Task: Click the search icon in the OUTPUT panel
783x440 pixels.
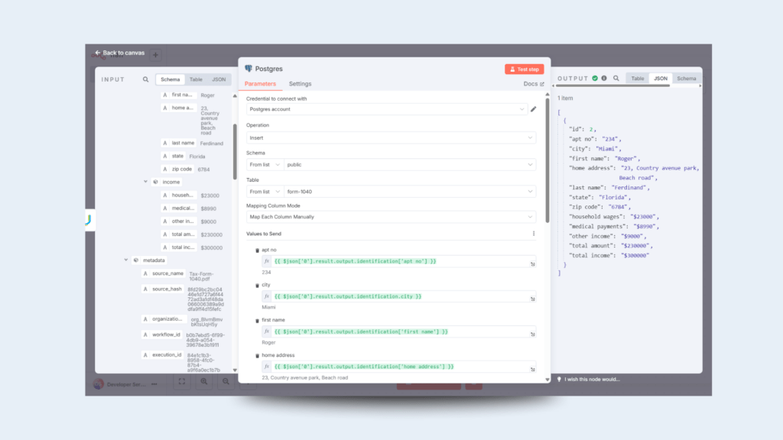Action: click(x=616, y=78)
